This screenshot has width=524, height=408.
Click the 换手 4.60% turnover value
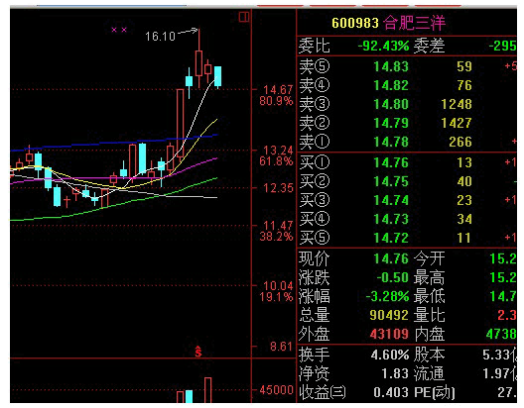point(390,355)
